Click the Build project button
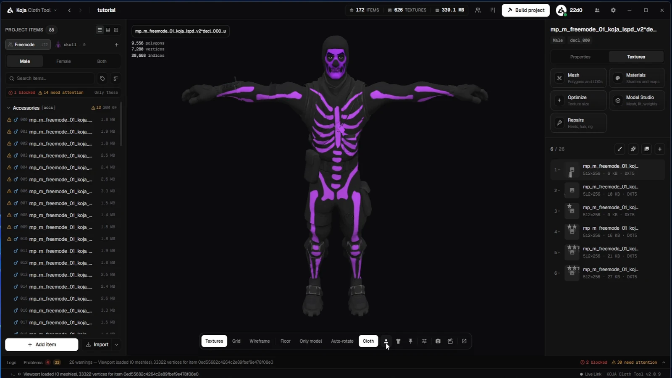This screenshot has width=672, height=378. point(526,10)
